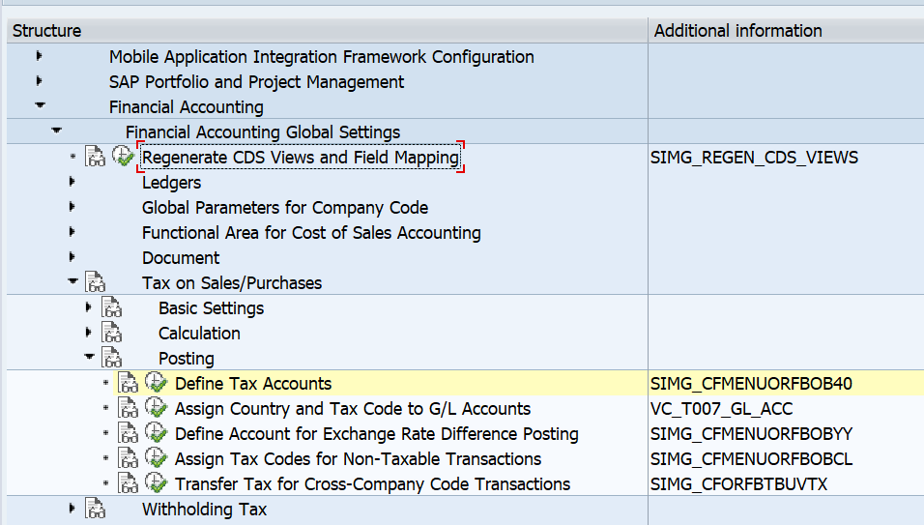
Task: Select Mobile Application Integration Framework Configuration
Action: (322, 57)
